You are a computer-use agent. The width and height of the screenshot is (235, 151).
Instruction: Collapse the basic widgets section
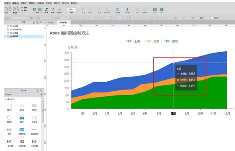pos(6,99)
